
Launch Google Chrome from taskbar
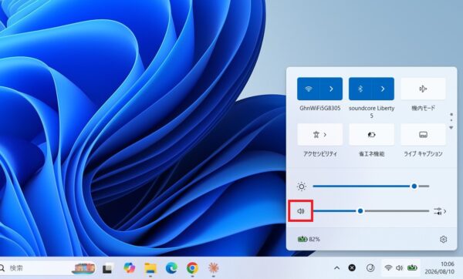(x=192, y=267)
